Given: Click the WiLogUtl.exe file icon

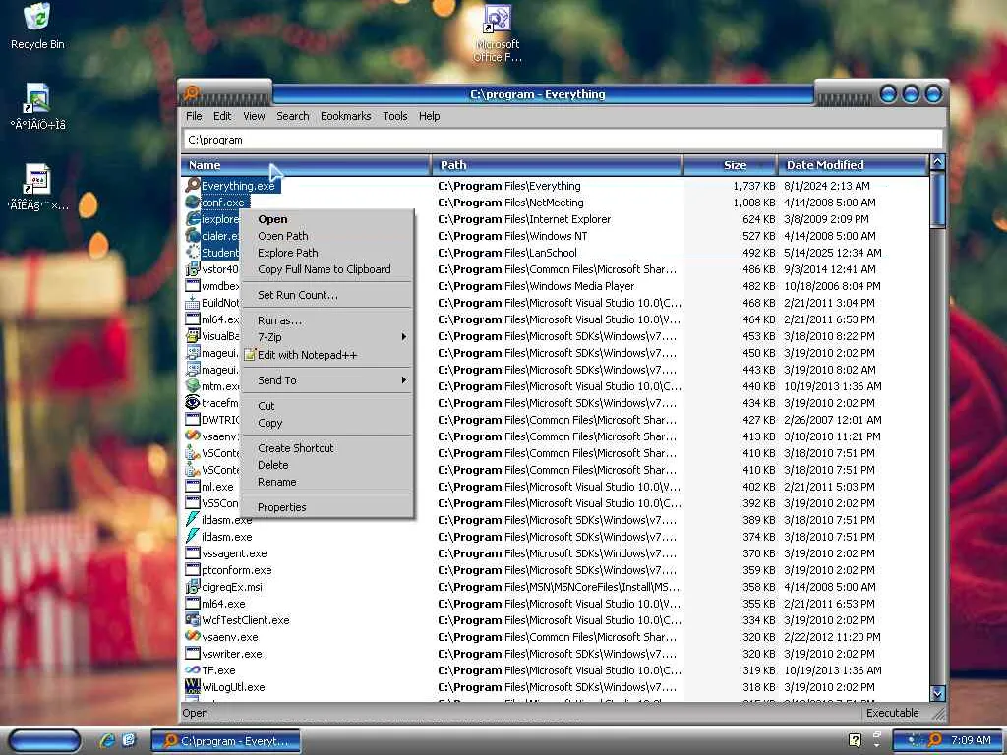Looking at the screenshot, I should click(193, 687).
